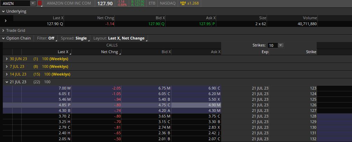This screenshot has height=142, width=352.
Task: Open the Filter: Off menu
Action: click(46, 38)
